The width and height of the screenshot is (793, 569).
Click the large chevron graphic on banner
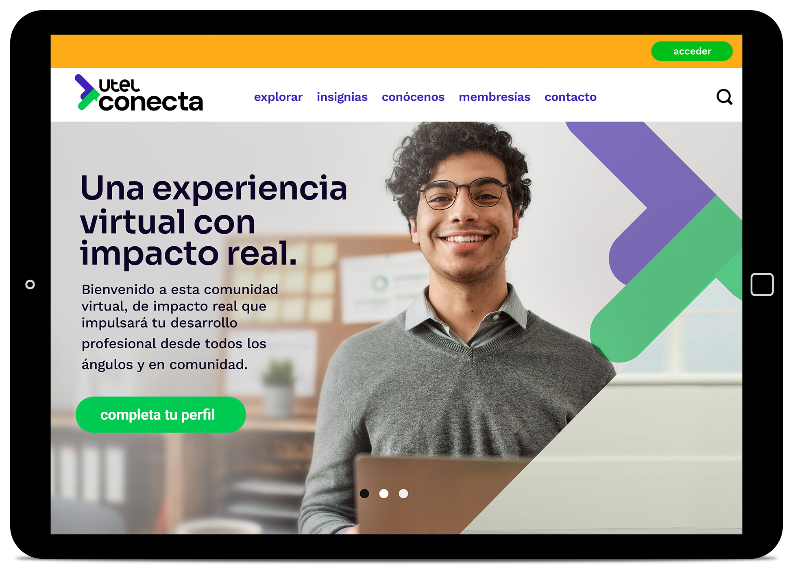click(x=667, y=242)
